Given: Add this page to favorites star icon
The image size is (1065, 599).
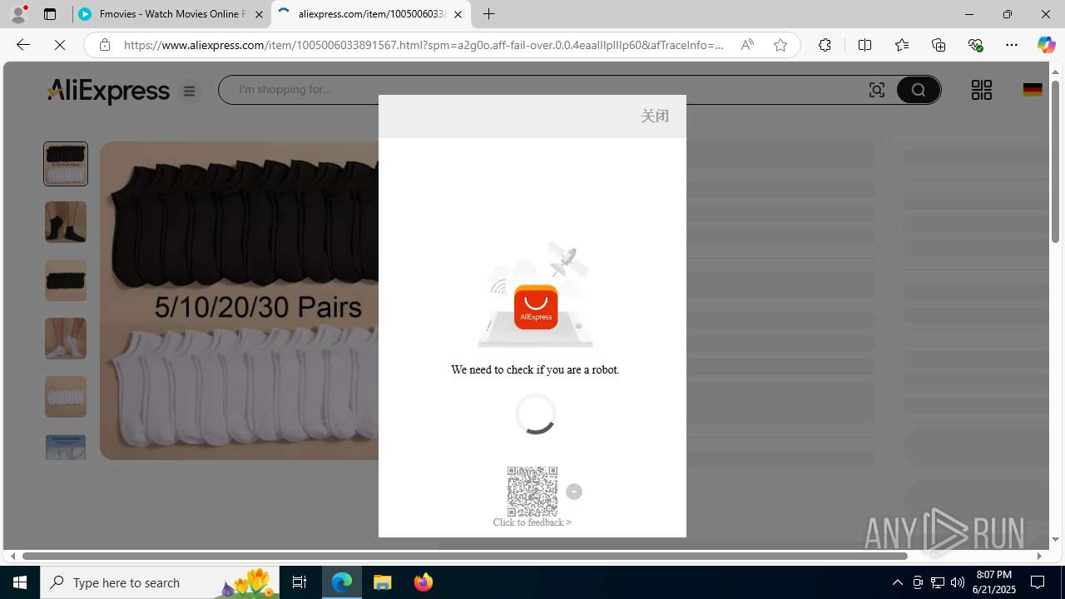Looking at the screenshot, I should [x=780, y=45].
